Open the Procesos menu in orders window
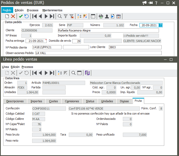Viewport: 179px width, 156px height. (33, 10)
